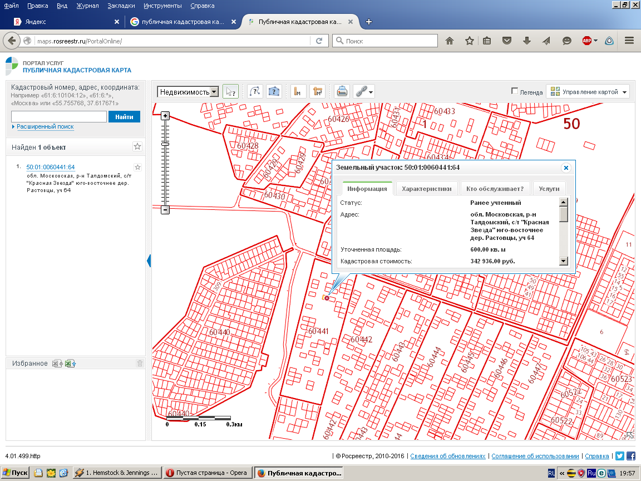
Task: Open the downloads arrow icon
Action: [526, 41]
